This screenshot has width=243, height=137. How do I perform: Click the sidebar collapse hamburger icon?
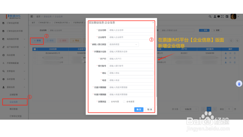tap(32, 16)
